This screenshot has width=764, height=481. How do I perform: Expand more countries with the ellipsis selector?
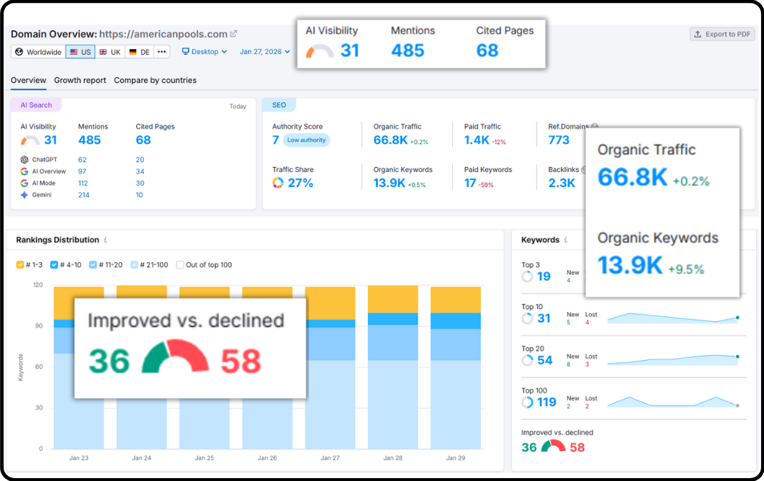[x=162, y=51]
